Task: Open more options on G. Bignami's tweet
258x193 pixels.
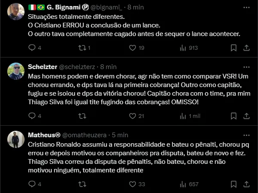Action: point(246,7)
